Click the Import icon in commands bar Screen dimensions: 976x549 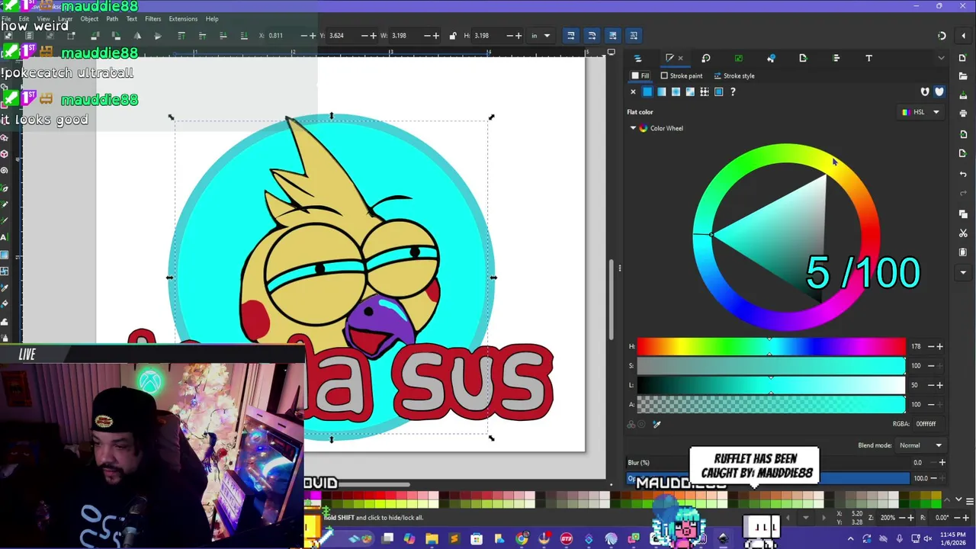tap(964, 134)
